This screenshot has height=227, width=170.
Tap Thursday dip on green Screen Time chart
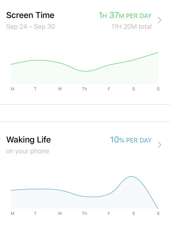[x=86, y=71]
